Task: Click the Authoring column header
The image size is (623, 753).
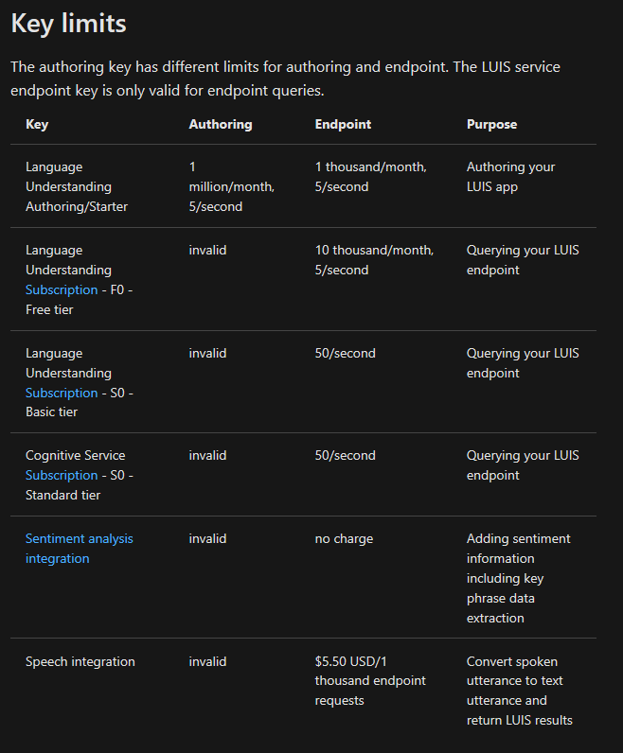Action: 221,124
